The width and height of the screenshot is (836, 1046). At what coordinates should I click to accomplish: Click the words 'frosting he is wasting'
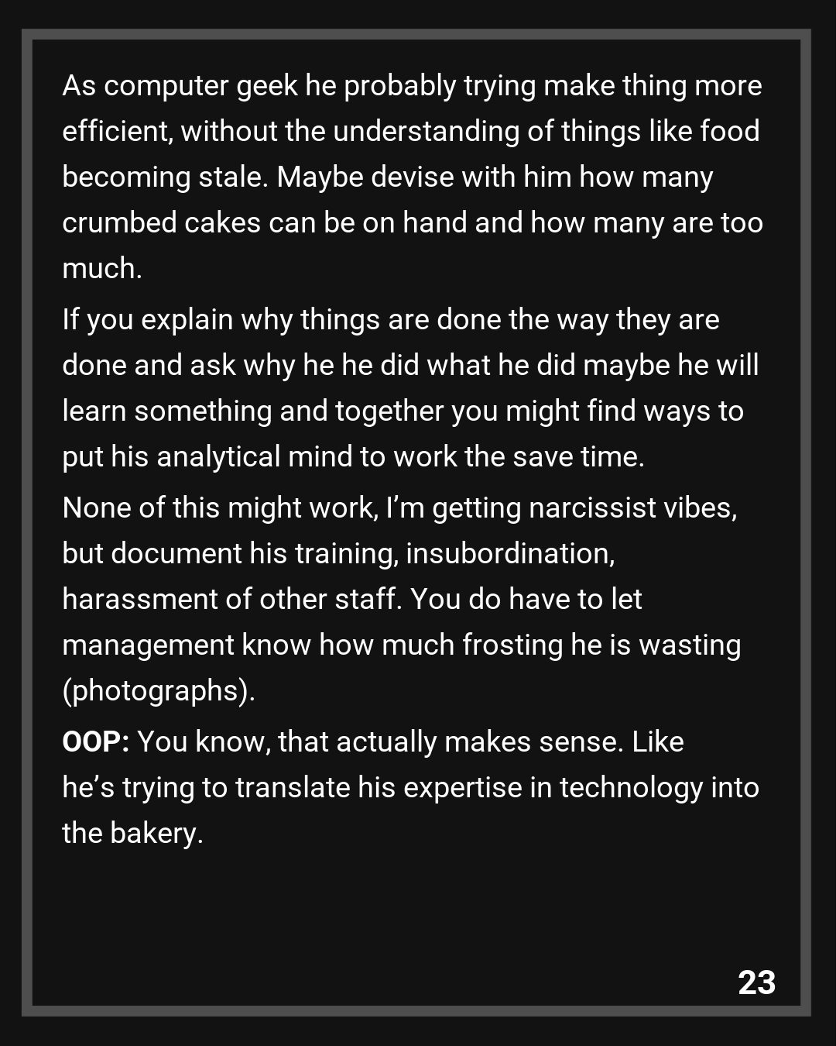(601, 645)
